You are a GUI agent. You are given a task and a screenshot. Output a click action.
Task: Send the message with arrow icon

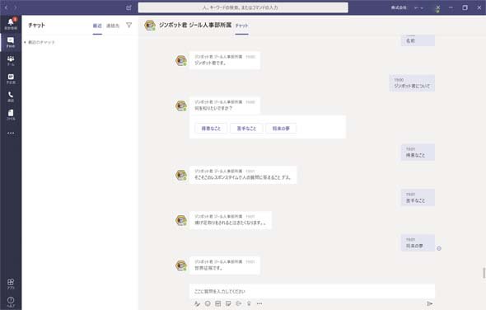click(x=430, y=303)
